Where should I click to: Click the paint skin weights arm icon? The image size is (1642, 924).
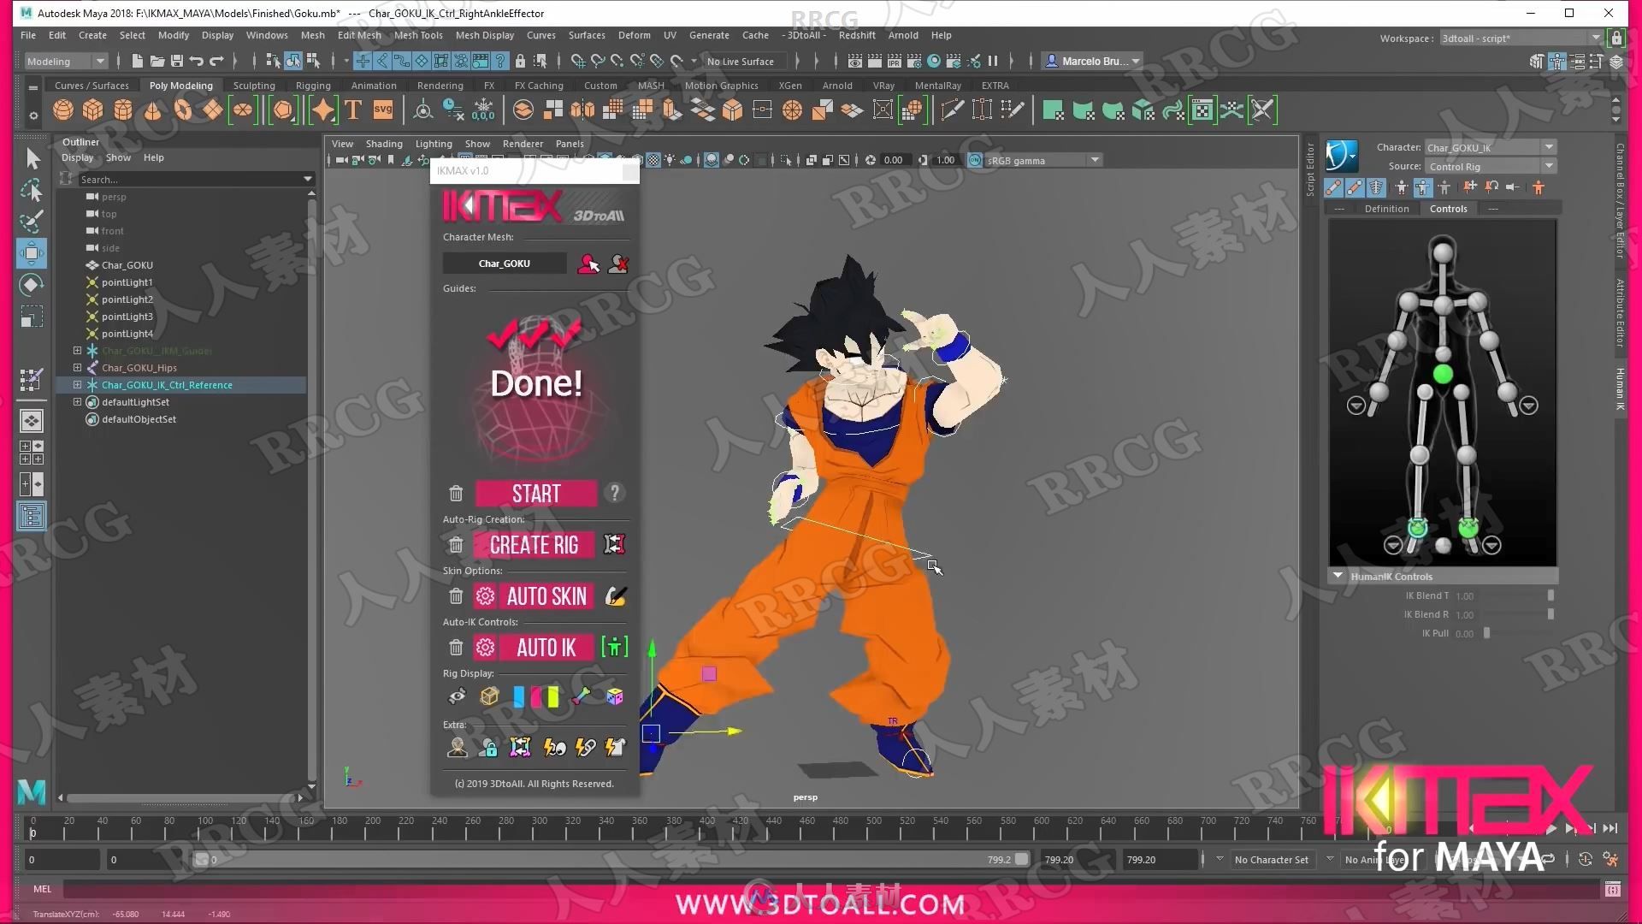[x=615, y=596]
